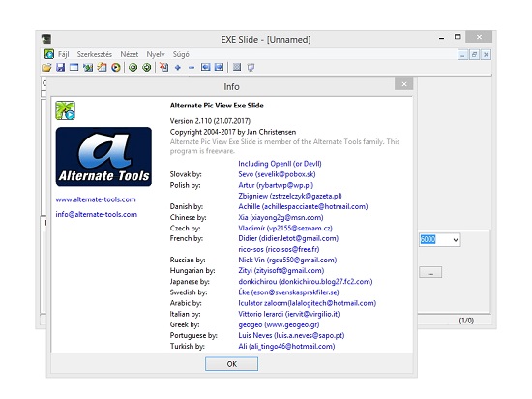
Task: Click the orange play slideshow icon
Action: (x=116, y=67)
